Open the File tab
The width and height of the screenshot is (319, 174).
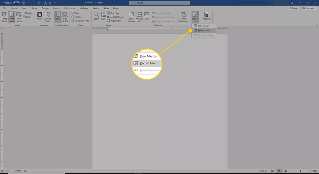pos(4,8)
